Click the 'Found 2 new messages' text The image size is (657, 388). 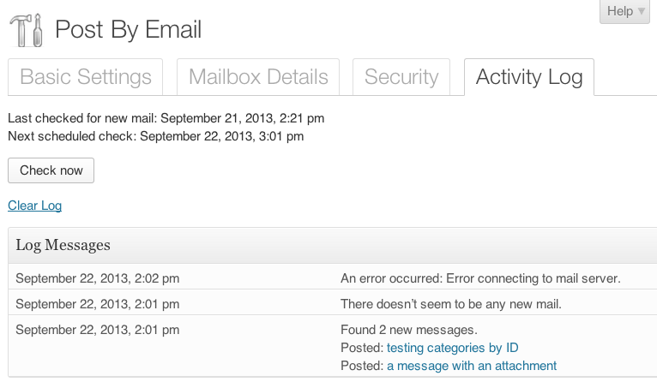(409, 330)
